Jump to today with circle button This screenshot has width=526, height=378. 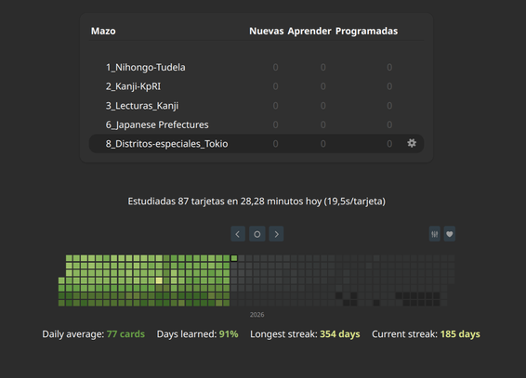point(257,234)
